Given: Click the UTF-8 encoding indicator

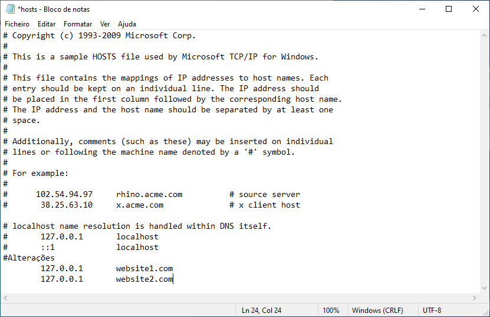Looking at the screenshot, I should (x=432, y=311).
